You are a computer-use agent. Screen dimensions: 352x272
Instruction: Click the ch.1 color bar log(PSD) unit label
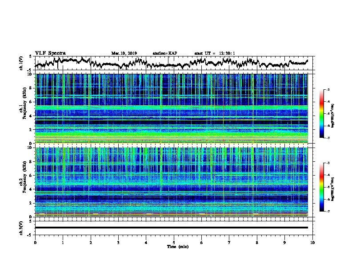tap(333, 116)
